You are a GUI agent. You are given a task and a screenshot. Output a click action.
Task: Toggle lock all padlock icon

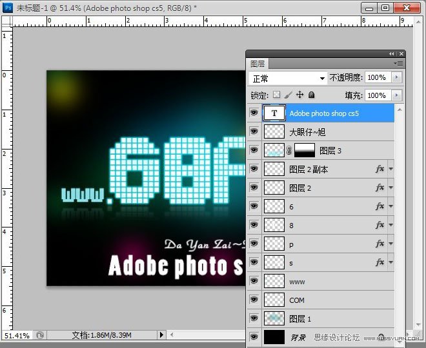311,95
